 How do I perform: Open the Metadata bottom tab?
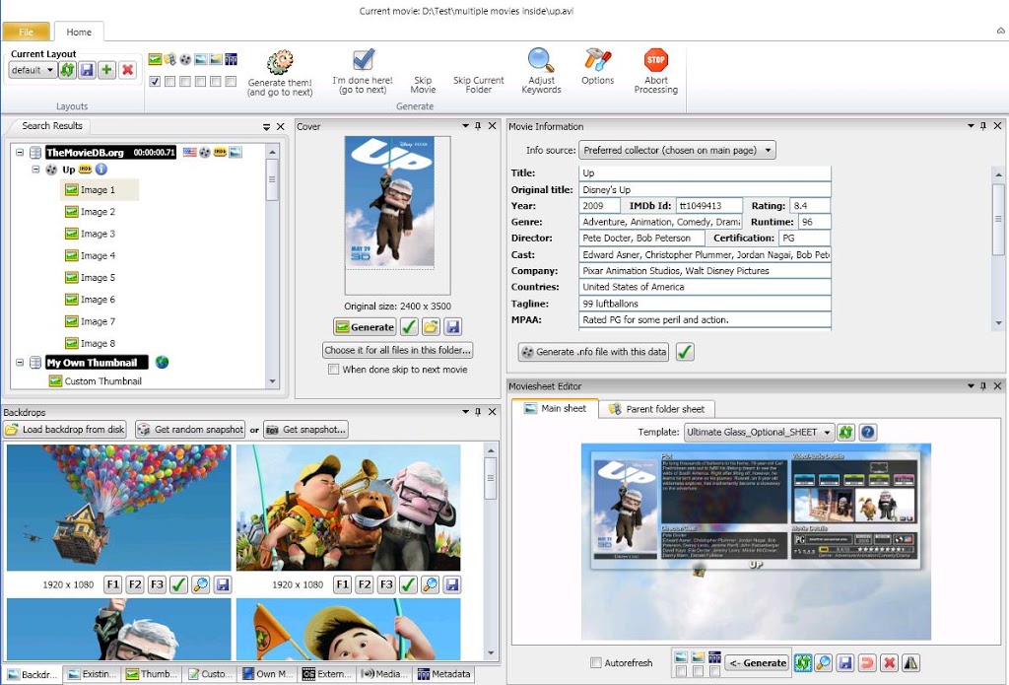pos(444,674)
